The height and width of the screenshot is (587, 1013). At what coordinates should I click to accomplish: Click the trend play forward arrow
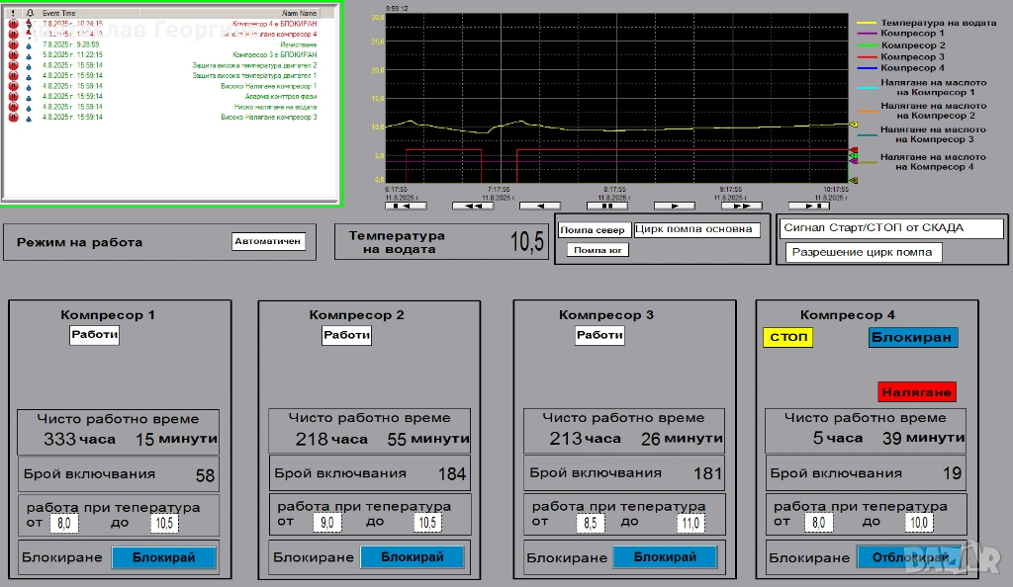[674, 207]
